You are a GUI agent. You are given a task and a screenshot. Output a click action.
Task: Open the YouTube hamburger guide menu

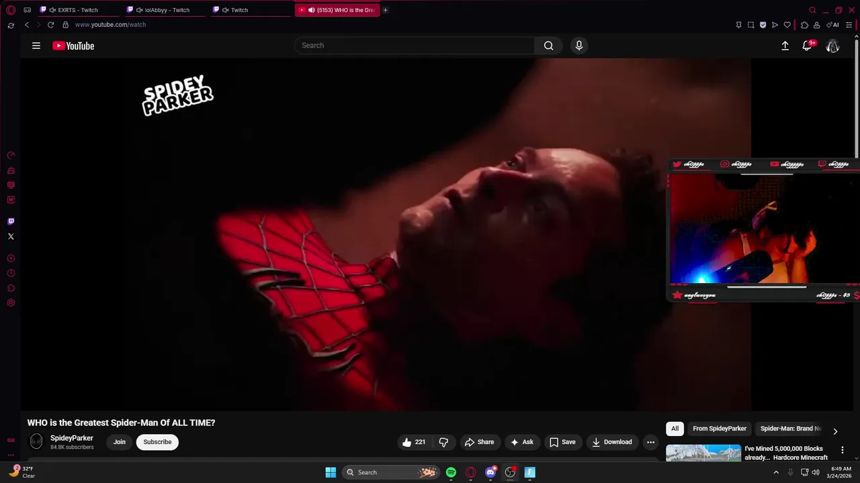click(x=36, y=46)
